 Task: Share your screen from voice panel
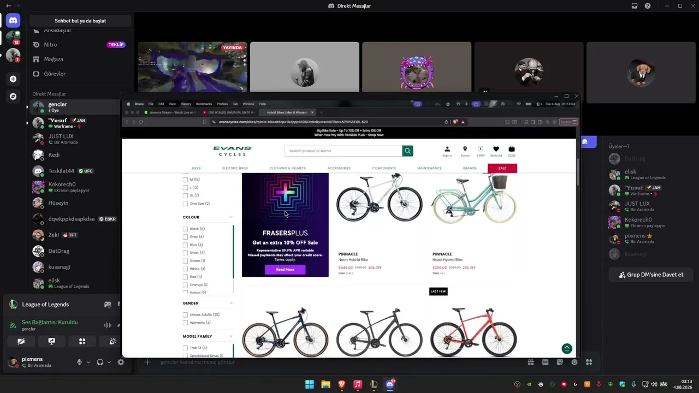tap(51, 341)
